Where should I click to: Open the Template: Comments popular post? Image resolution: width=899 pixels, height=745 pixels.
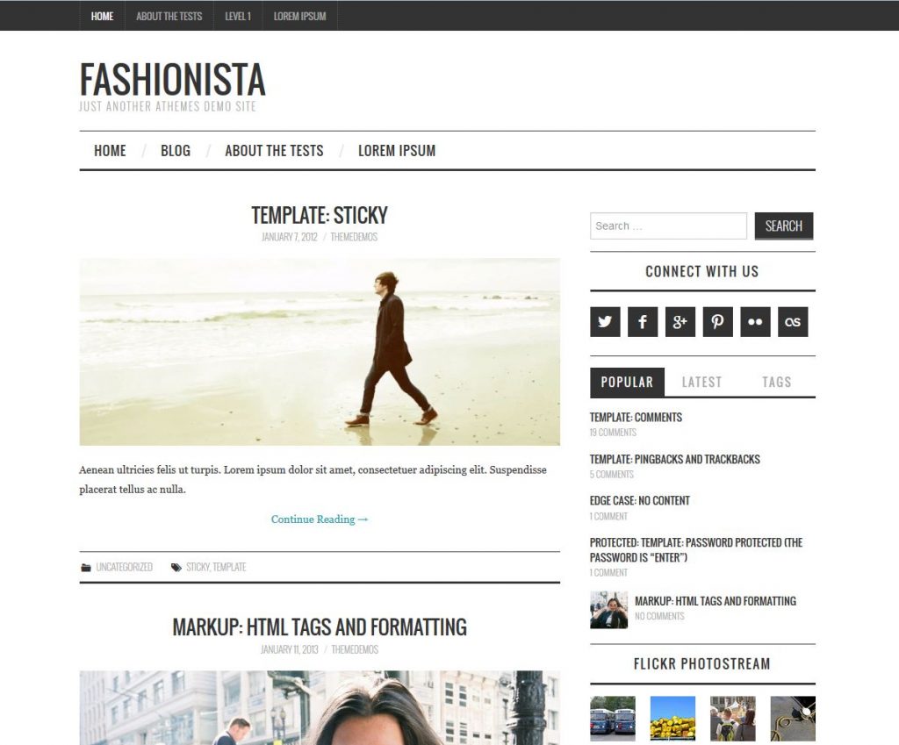pyautogui.click(x=636, y=417)
